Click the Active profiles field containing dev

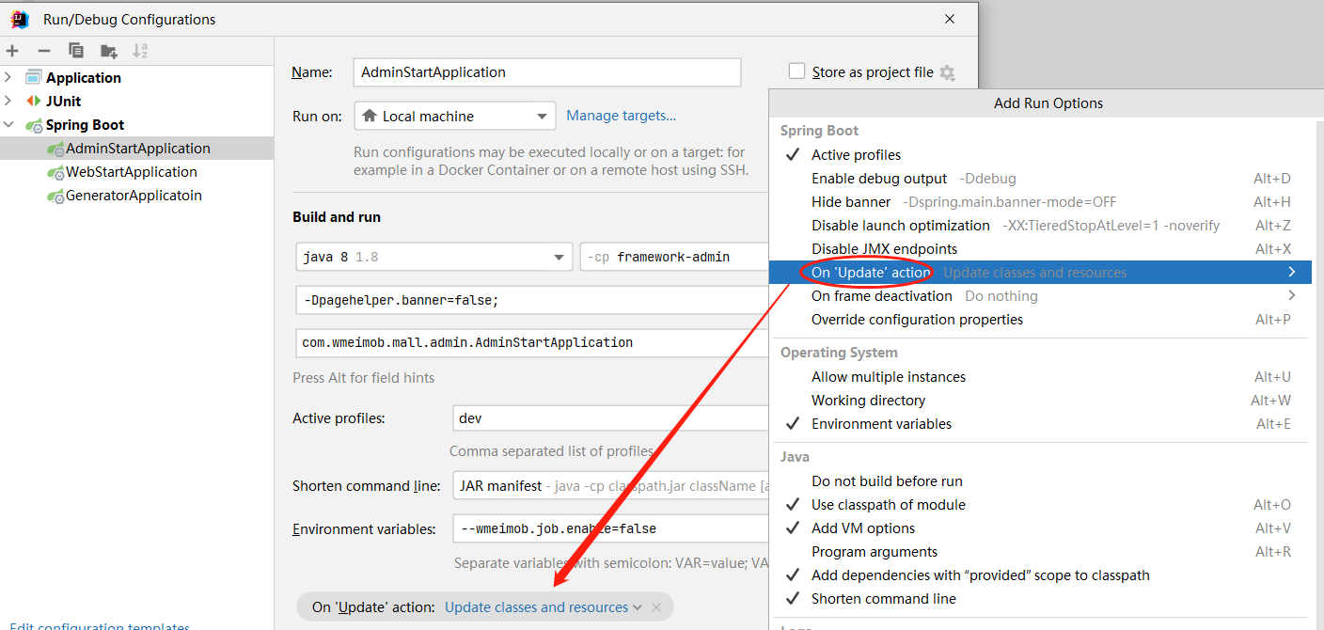pyautogui.click(x=611, y=417)
